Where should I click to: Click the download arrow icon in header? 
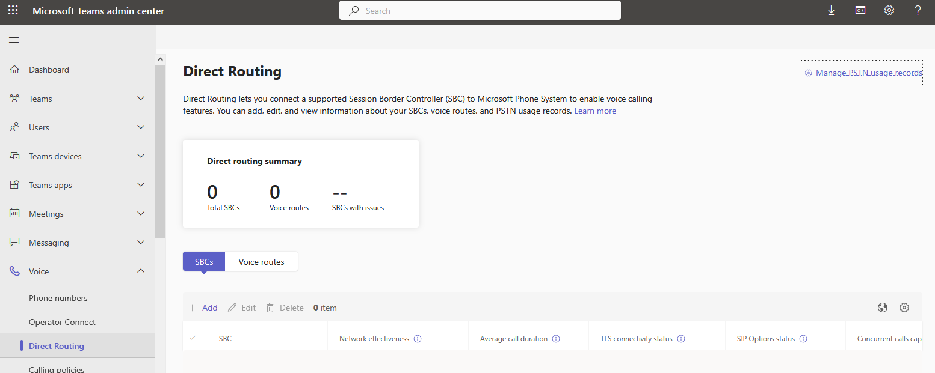coord(832,10)
